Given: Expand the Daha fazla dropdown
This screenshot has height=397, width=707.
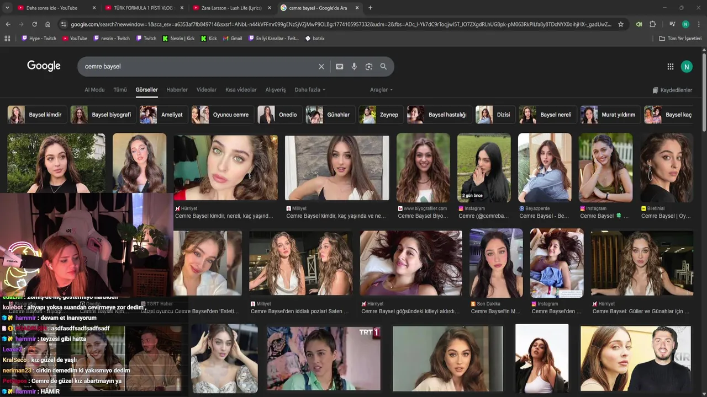Looking at the screenshot, I should click(310, 90).
